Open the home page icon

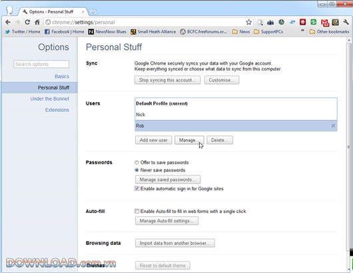37,22
